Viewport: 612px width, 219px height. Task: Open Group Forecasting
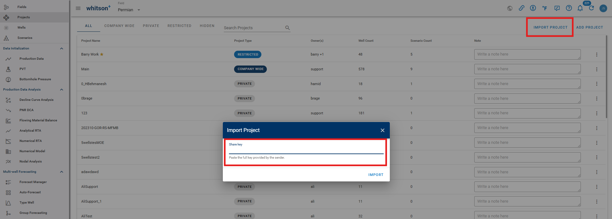click(x=34, y=213)
